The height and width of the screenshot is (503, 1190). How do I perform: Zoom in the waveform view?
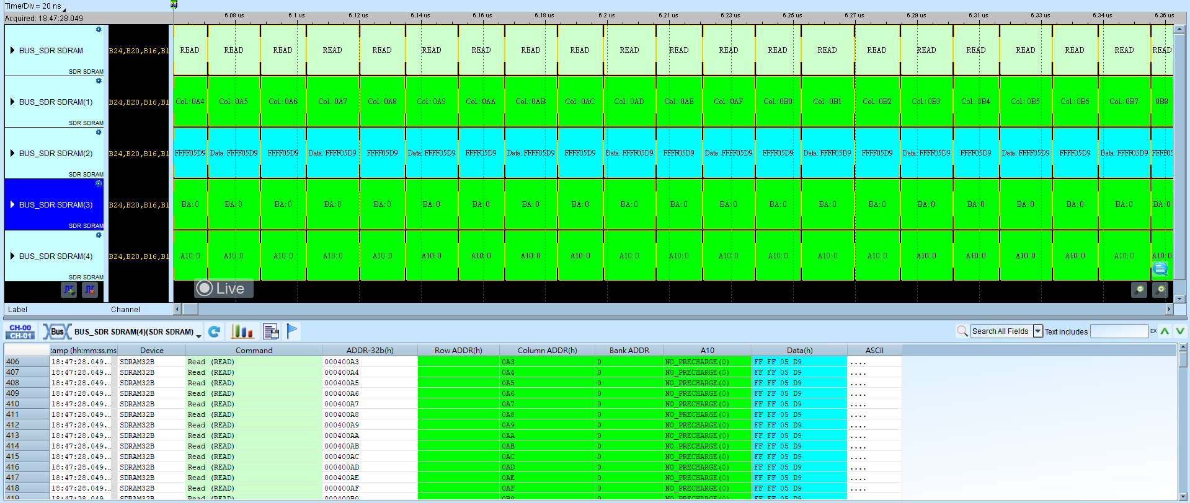click(1160, 289)
